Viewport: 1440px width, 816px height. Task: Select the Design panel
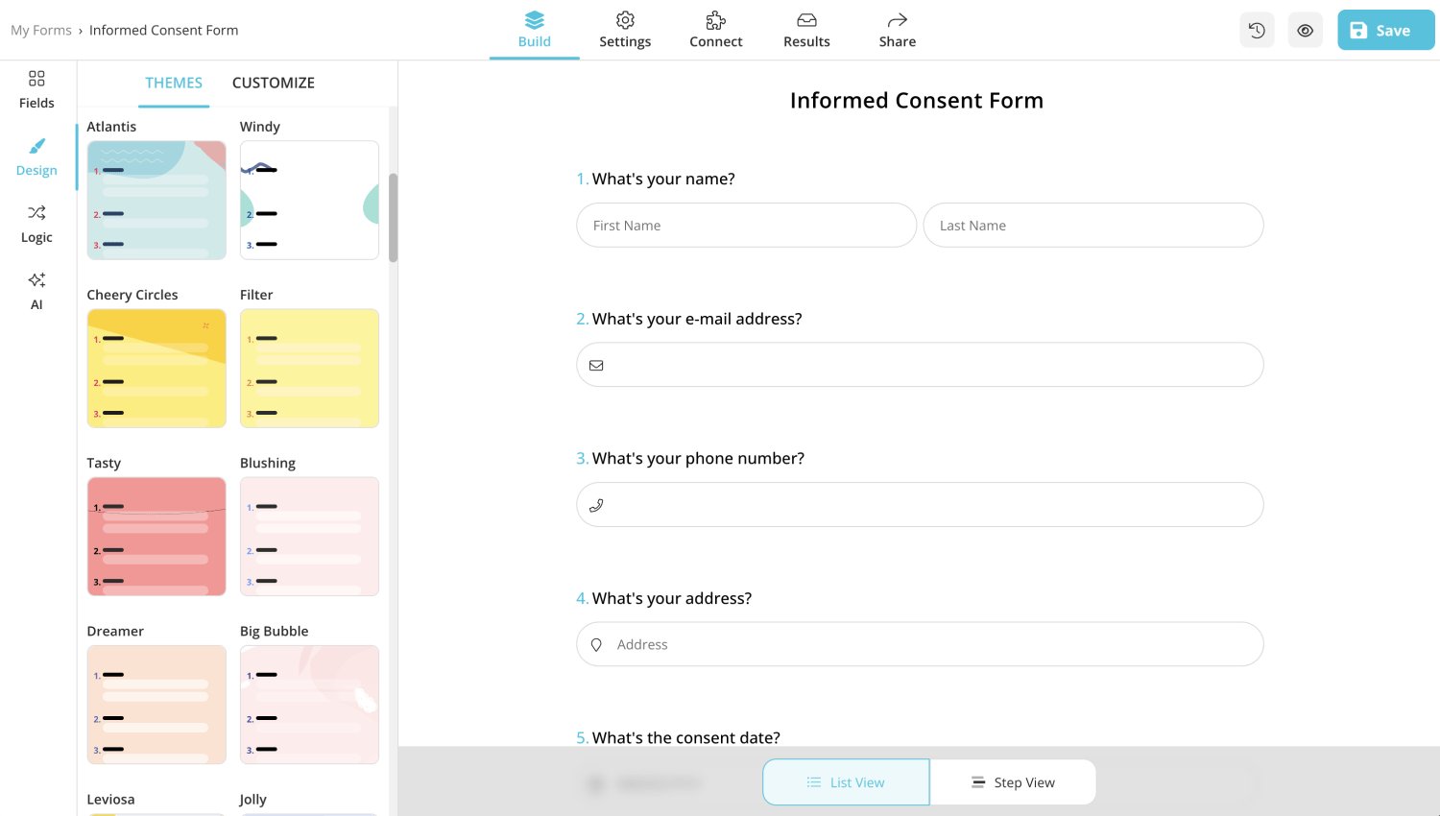36,156
